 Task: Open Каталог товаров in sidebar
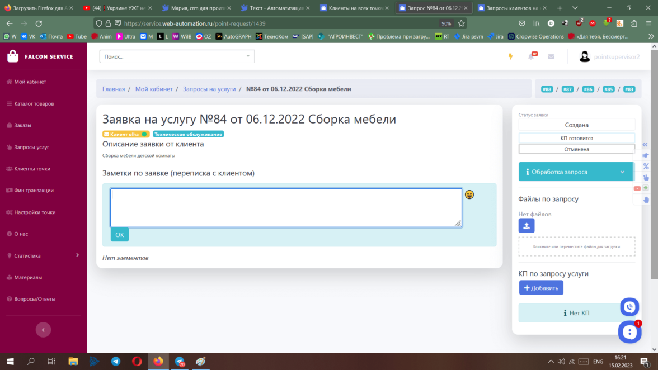[x=34, y=103]
